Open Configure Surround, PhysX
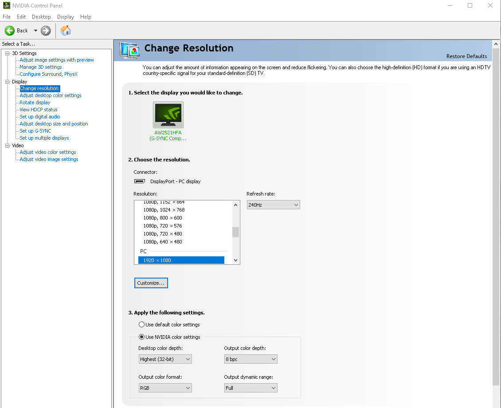501x408 pixels. [x=49, y=74]
